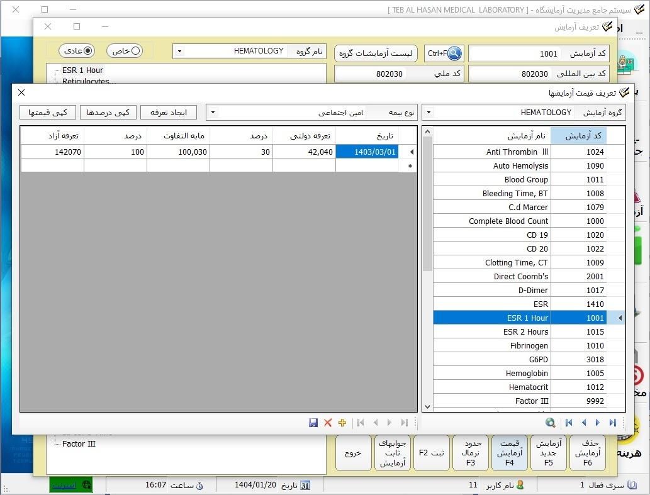Click the خروج button
The width and height of the screenshot is (650, 495).
(353, 453)
